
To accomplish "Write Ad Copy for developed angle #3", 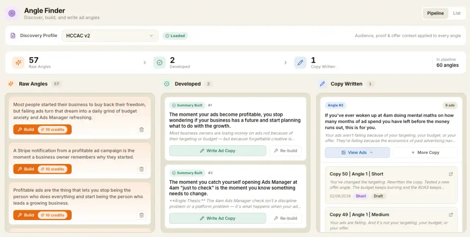I will pyautogui.click(x=217, y=218).
